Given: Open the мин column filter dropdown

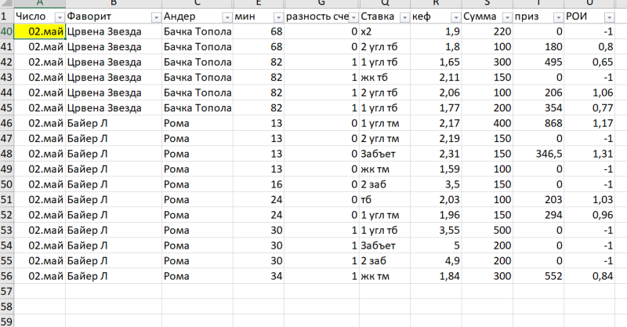Looking at the screenshot, I should [x=277, y=17].
